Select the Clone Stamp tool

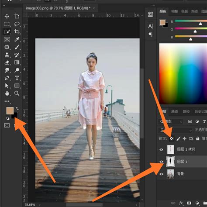point(7,55)
